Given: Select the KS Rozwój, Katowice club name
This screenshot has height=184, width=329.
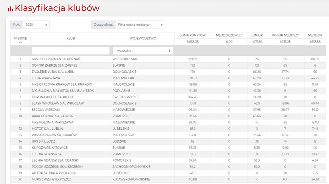Looking at the screenshot, I should click(50, 148).
